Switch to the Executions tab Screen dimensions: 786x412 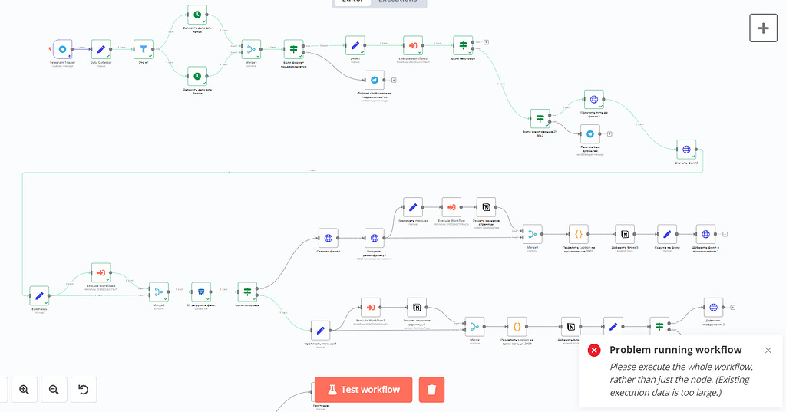pyautogui.click(x=398, y=2)
